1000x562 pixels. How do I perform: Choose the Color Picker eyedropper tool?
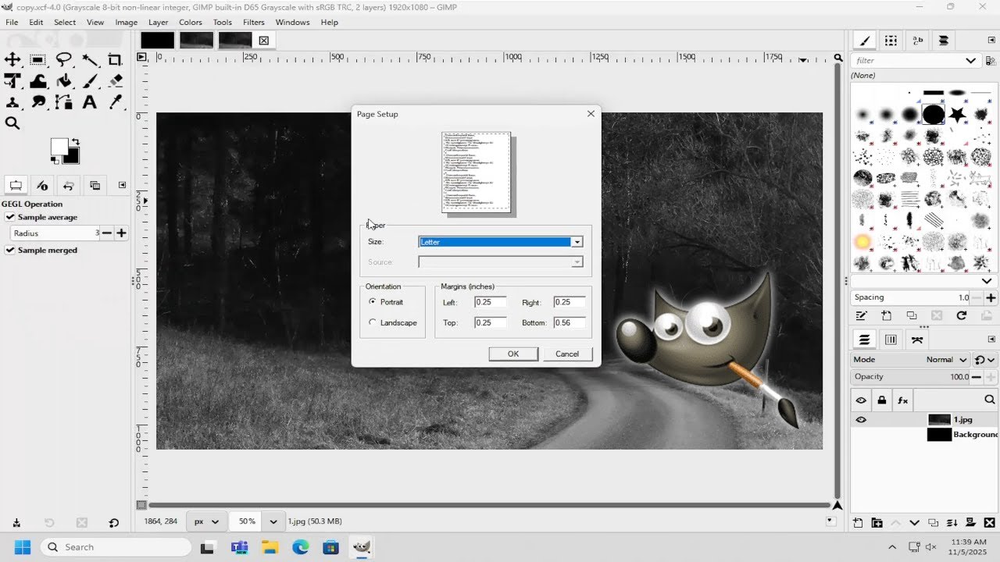(115, 101)
